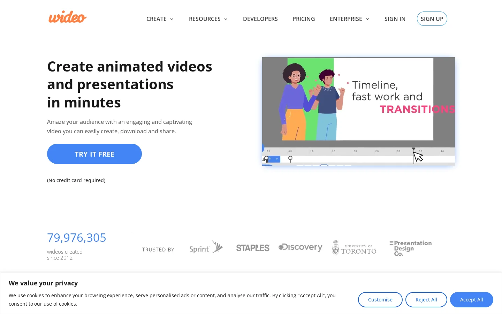Open the ENTERPRISE menu item
This screenshot has width=502, height=314.
pos(346,19)
